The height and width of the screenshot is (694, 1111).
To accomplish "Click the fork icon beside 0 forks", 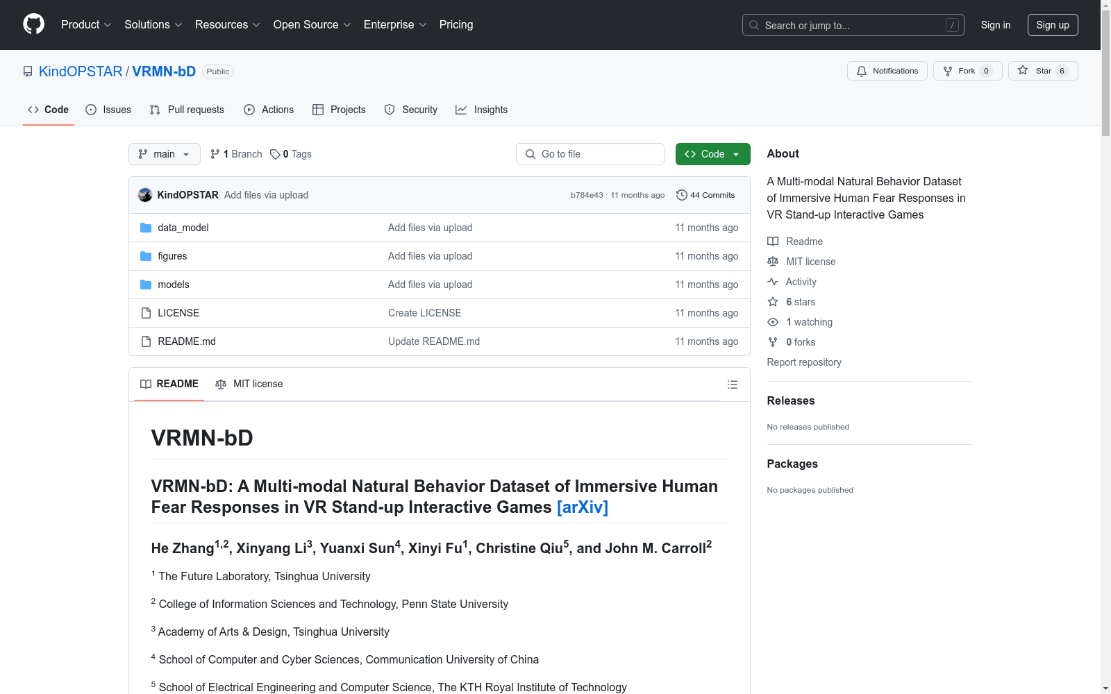I will (773, 342).
